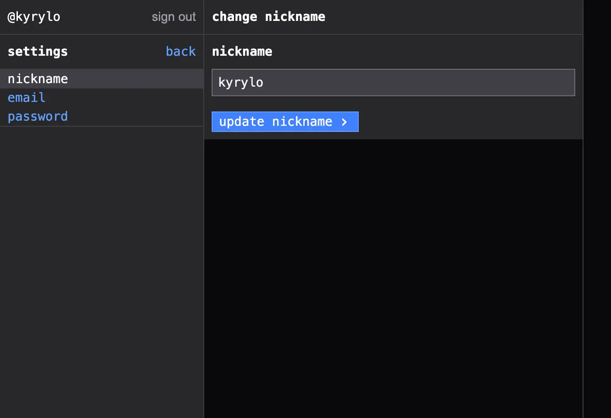Click the highlighted nickname entry in the sidebar
The height and width of the screenshot is (418, 611).
(x=38, y=79)
